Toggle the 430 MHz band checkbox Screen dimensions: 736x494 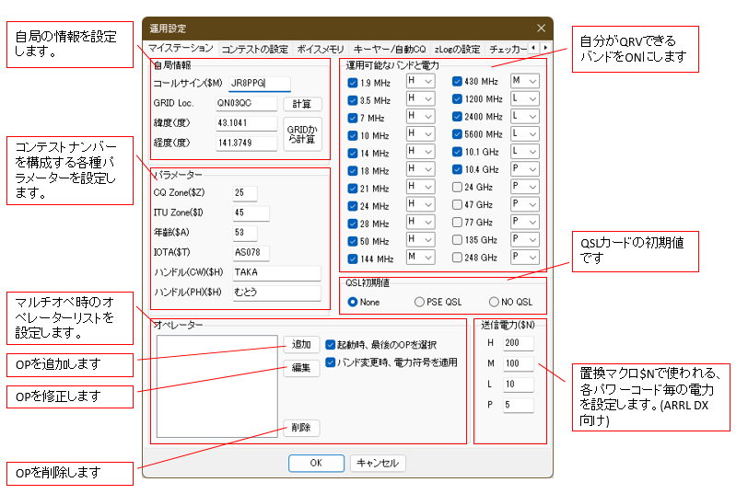click(x=457, y=82)
